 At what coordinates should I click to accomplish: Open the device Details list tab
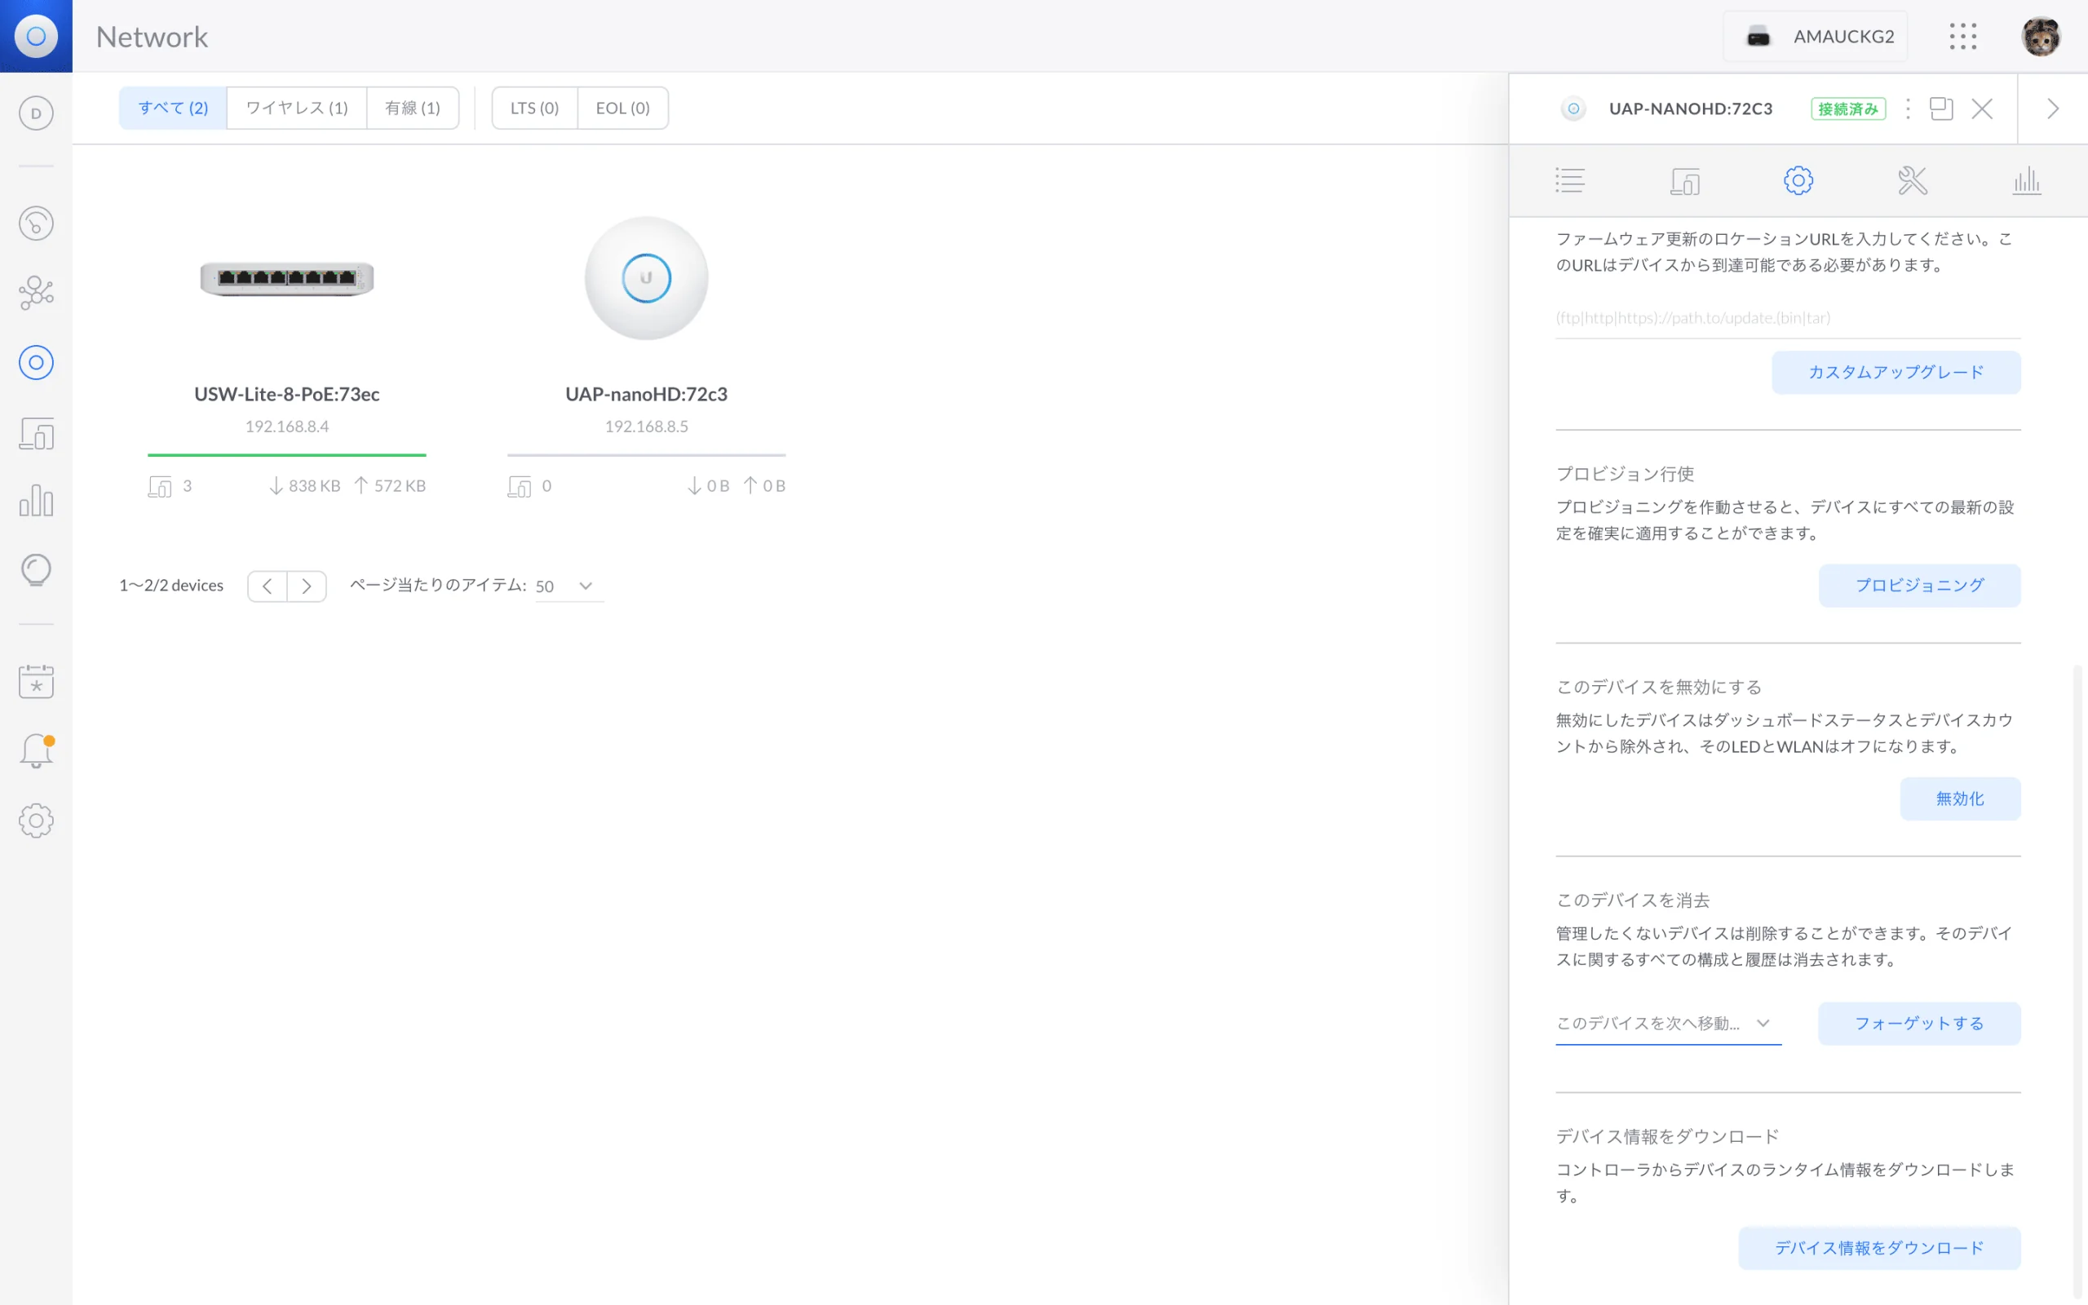pyautogui.click(x=1569, y=181)
